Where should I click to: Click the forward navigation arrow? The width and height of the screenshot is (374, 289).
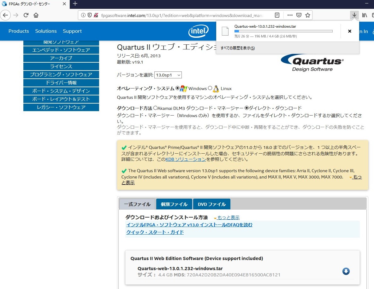[16, 15]
